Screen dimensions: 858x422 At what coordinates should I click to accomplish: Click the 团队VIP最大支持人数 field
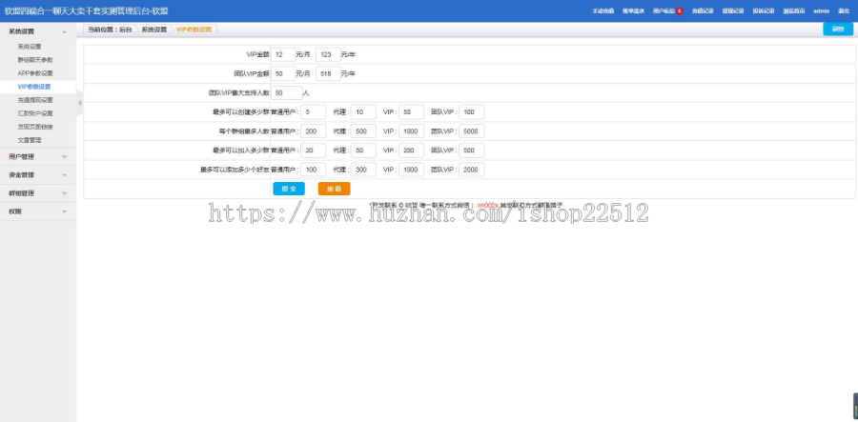(x=287, y=93)
